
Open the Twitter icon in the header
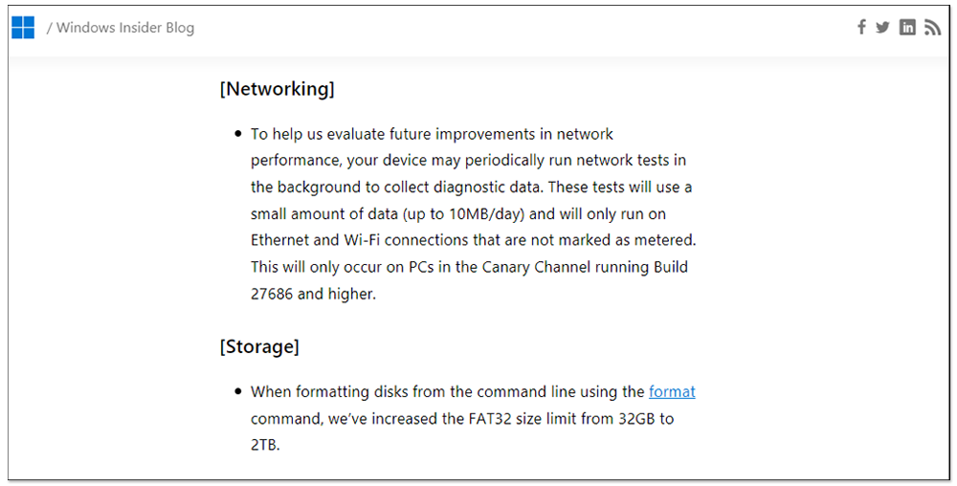pos(882,27)
